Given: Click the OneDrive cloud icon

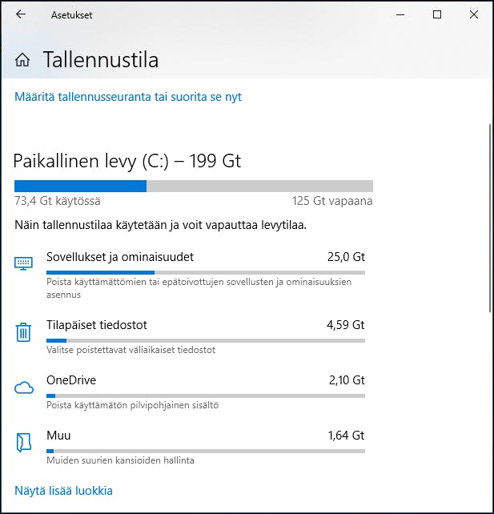Looking at the screenshot, I should [23, 388].
